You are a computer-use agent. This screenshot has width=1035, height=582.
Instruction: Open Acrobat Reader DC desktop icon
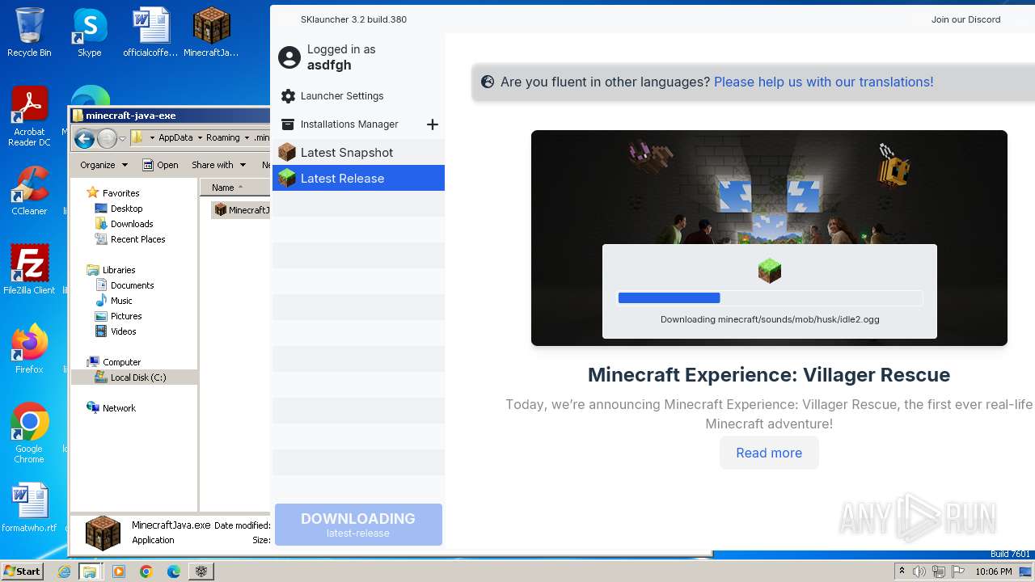coord(29,117)
